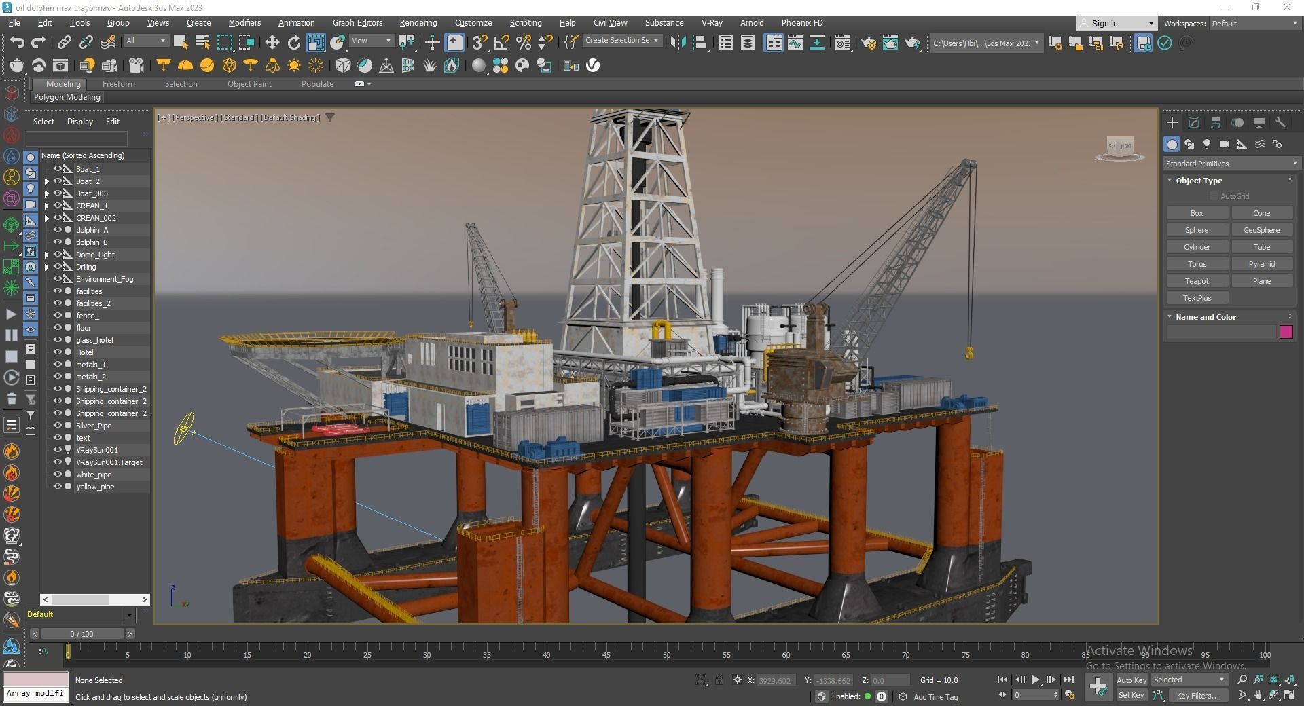Toggle visibility of Hotel object
The width and height of the screenshot is (1304, 706).
click(58, 352)
